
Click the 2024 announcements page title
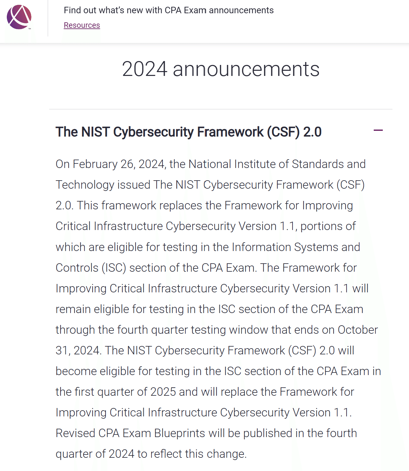221,69
